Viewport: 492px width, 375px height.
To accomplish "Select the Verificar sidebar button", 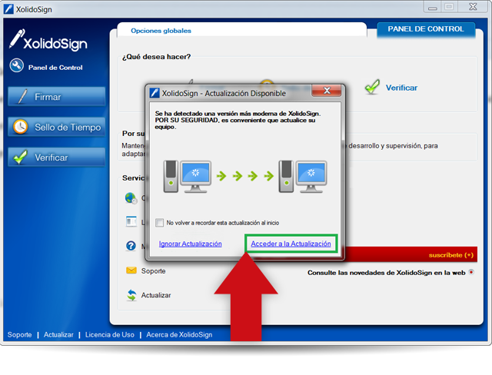I will coord(56,158).
